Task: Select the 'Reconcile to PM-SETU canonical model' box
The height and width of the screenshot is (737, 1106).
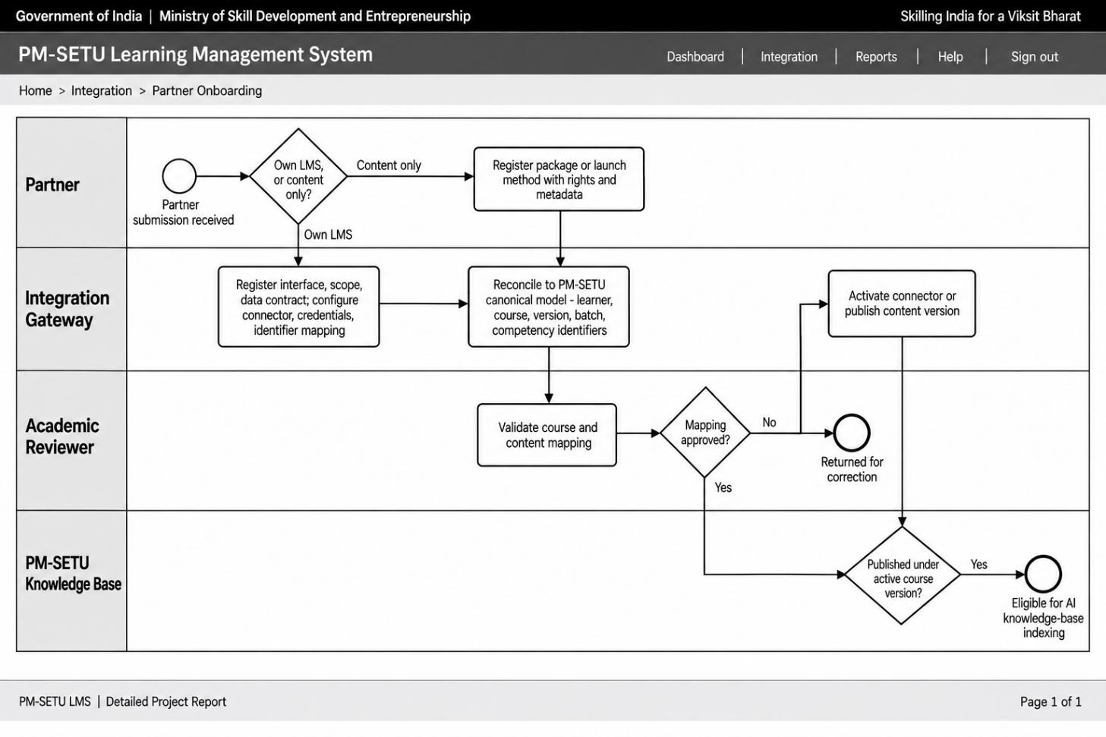Action: pyautogui.click(x=549, y=307)
